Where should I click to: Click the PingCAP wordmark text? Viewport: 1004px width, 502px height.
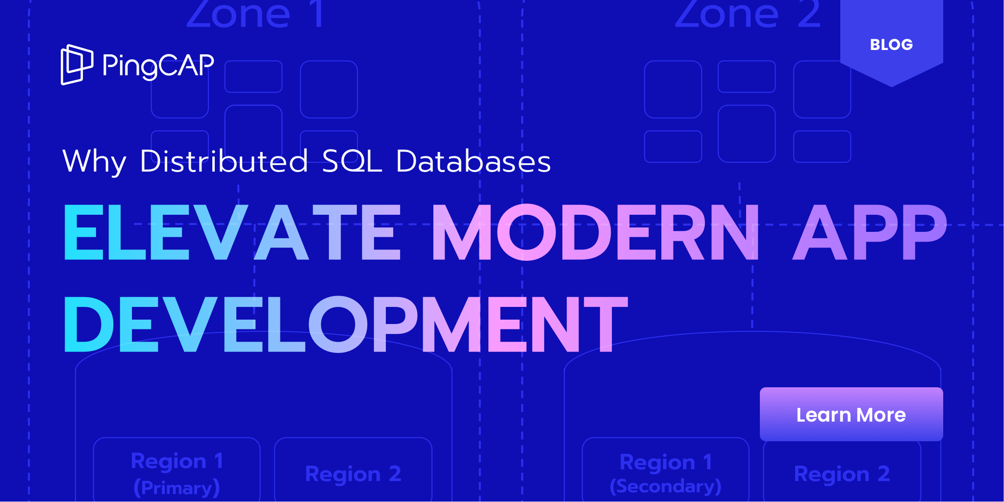pos(158,65)
